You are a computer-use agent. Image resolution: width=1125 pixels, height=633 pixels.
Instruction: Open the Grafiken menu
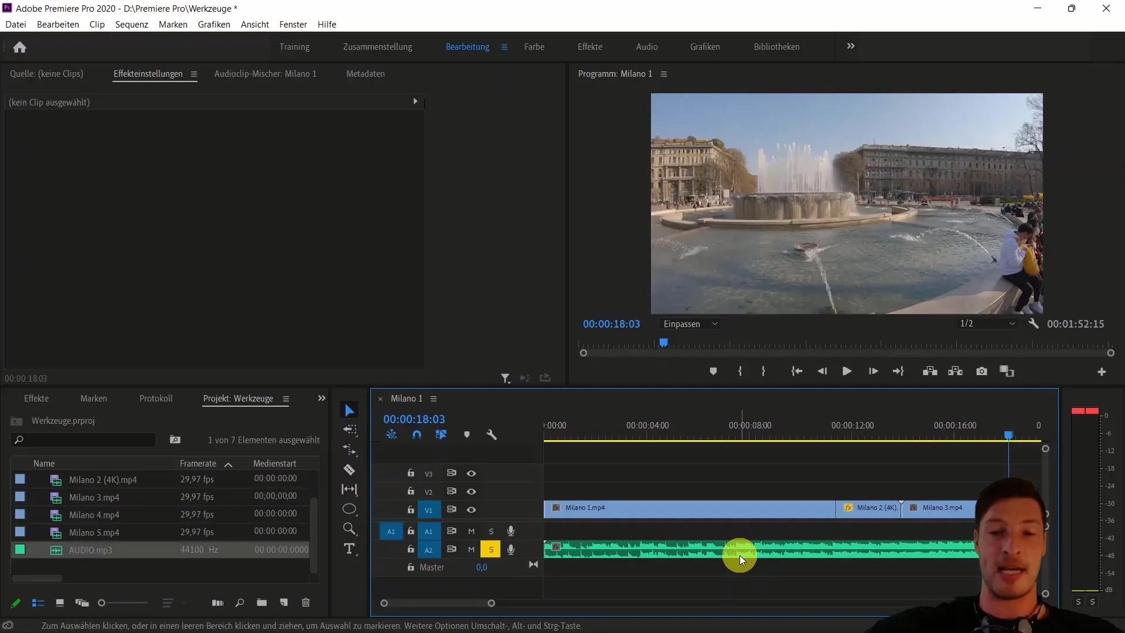click(214, 25)
